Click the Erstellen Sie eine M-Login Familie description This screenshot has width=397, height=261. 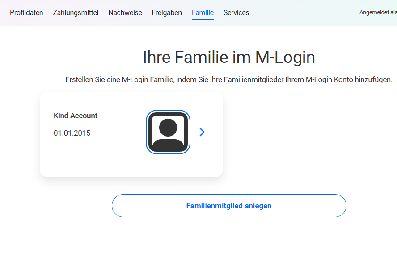point(228,80)
